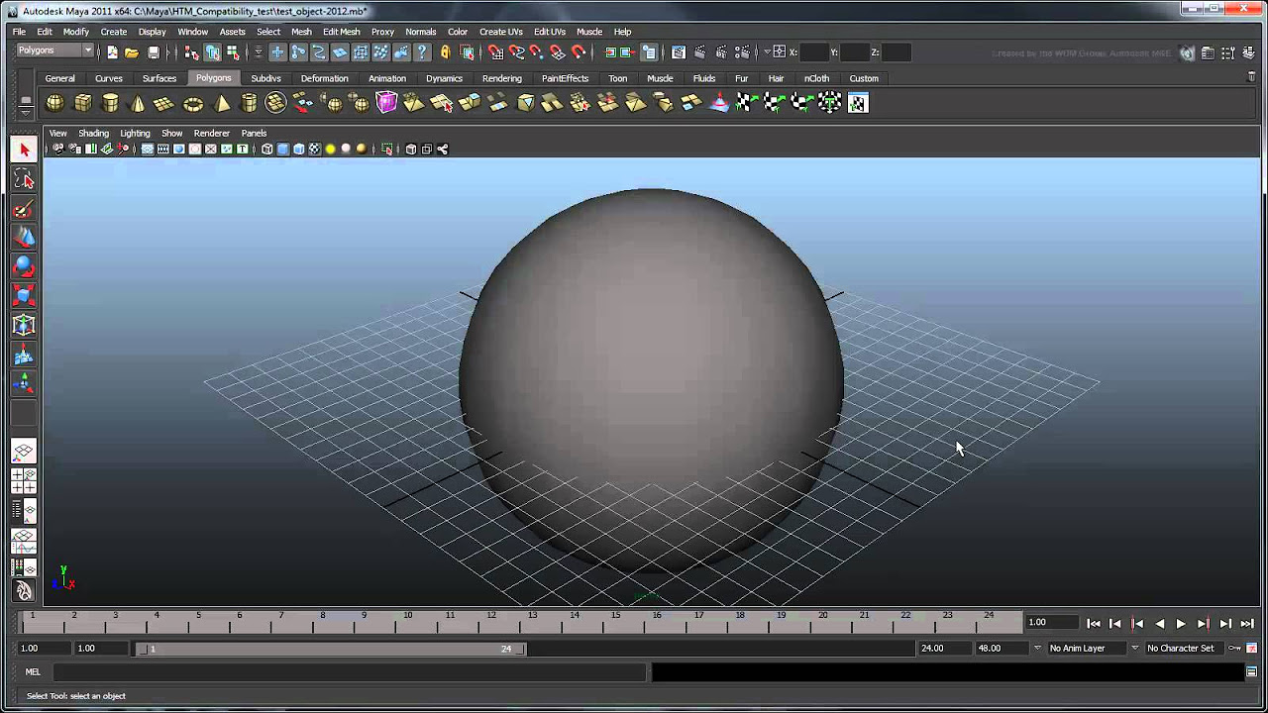Viewport: 1268px width, 713px height.
Task: Open the No Anim Layer dropdown
Action: 1085,648
